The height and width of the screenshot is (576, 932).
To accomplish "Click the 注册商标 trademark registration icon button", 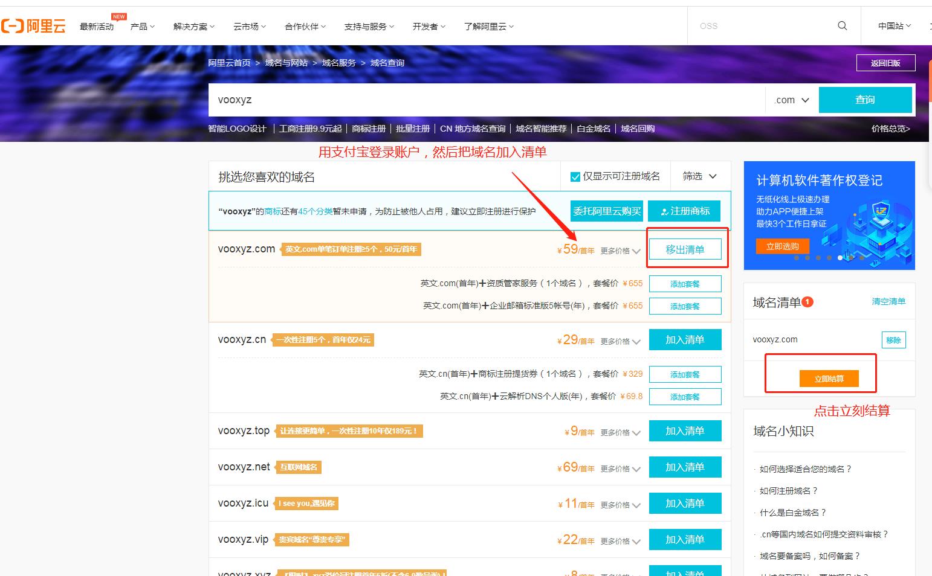I will point(684,211).
